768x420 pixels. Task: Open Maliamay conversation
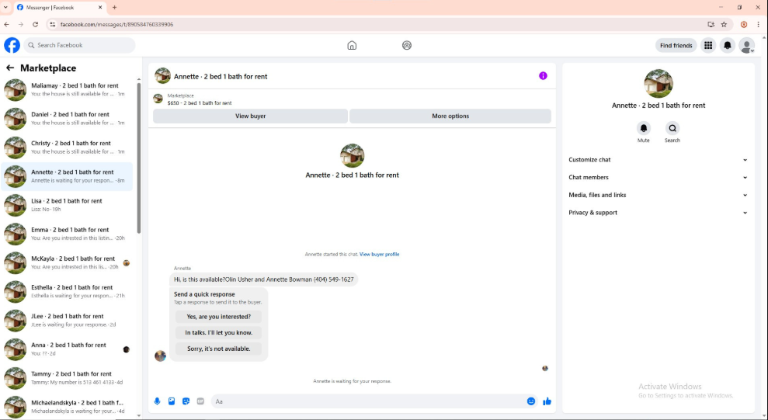click(x=67, y=90)
